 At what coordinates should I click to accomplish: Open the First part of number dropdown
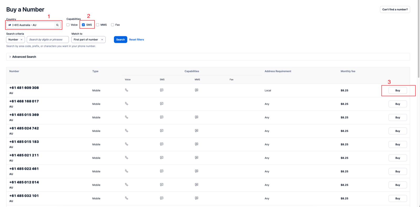point(88,40)
